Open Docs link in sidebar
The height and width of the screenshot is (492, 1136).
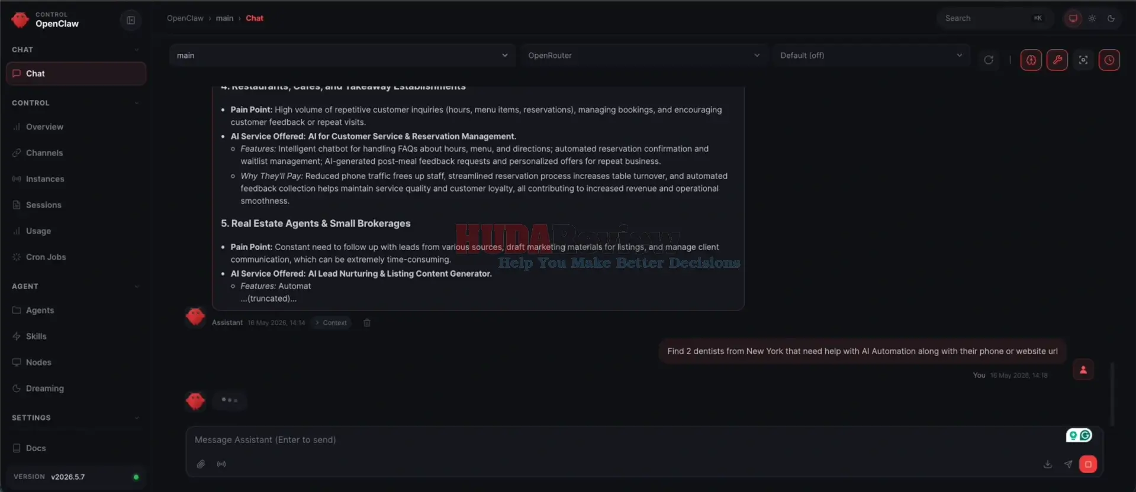point(76,448)
